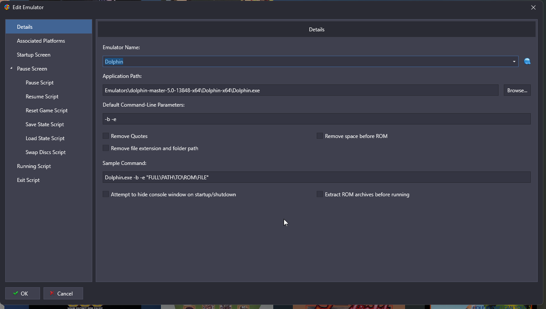Enable Attempt to hide console window option

pos(106,195)
